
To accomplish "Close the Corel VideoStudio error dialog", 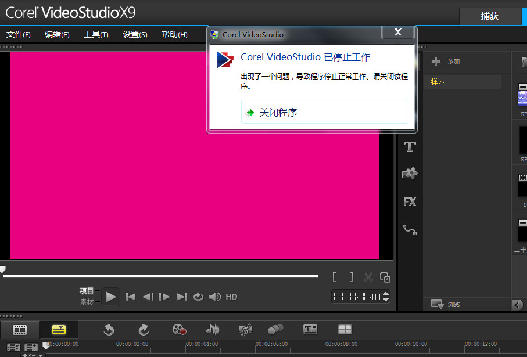I will [x=398, y=32].
